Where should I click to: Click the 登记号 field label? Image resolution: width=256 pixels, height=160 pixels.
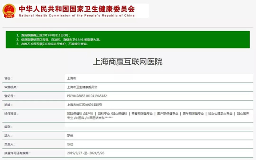[10, 96]
